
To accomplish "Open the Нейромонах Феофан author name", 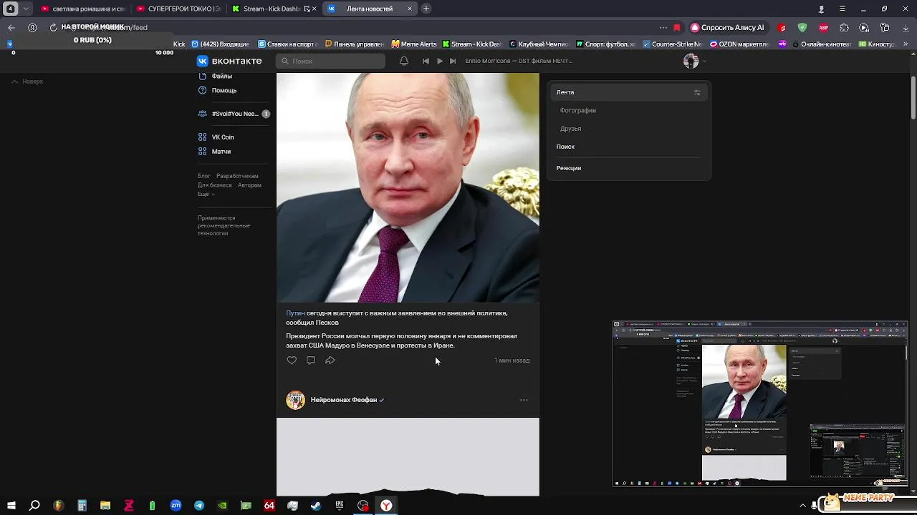I will [344, 400].
